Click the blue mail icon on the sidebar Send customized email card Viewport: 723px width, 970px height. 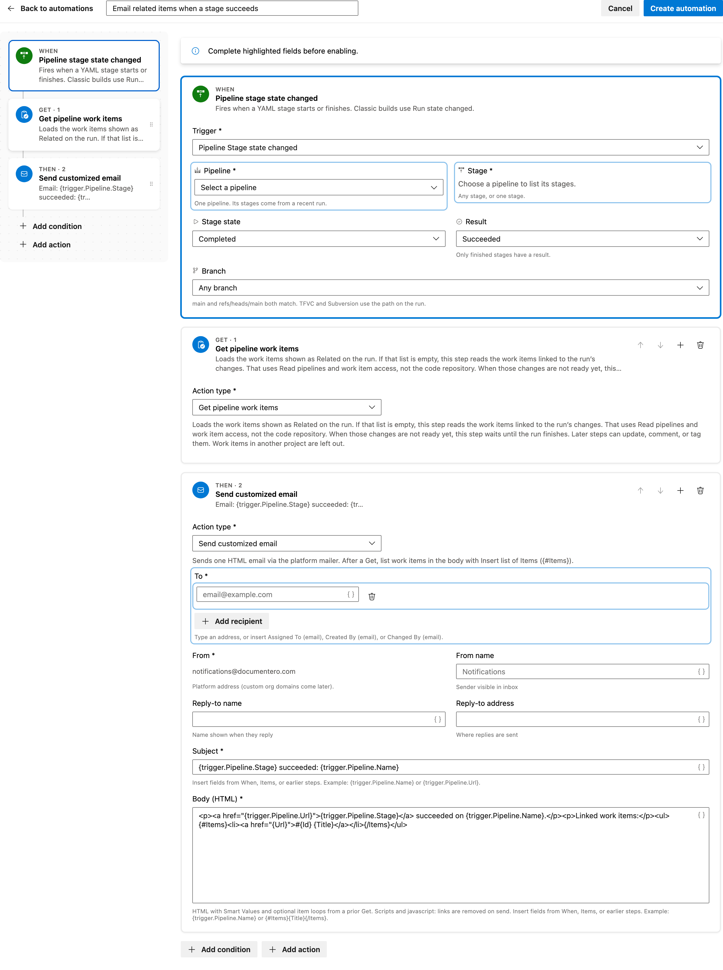24,174
